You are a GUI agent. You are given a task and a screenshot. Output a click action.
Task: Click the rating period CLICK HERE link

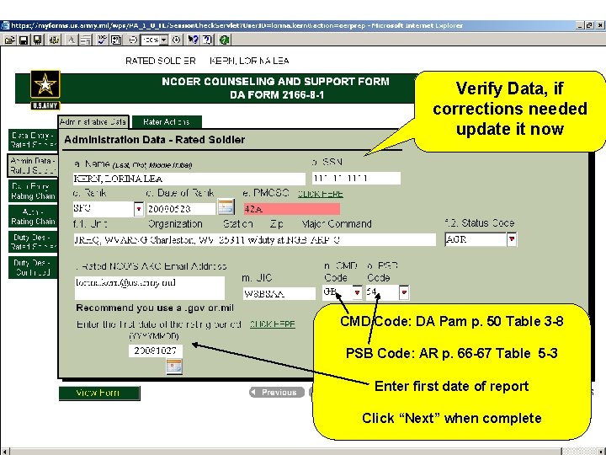(x=273, y=324)
